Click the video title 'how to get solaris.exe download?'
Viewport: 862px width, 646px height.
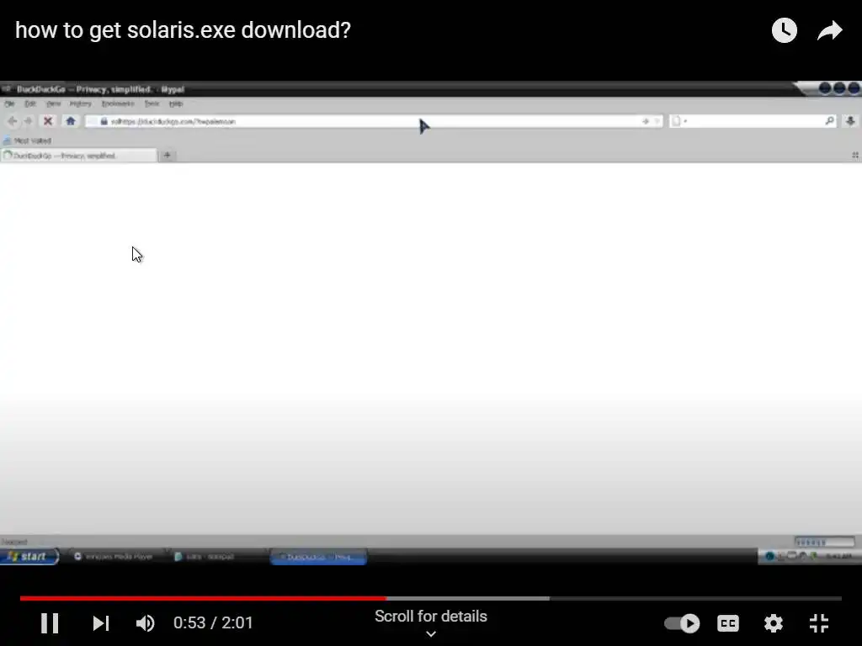coord(183,30)
